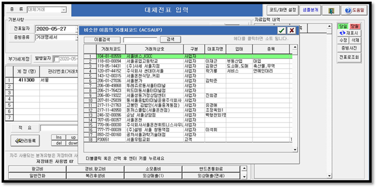Viewport: 377px width, 188px height.
Task: Click the 삭제 button
Action: pos(355,40)
